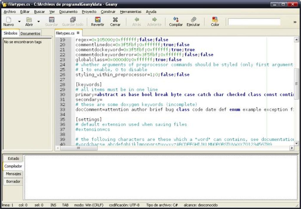The height and width of the screenshot is (209, 301).
Task: Open the Proyecto menu
Action: pos(89,12)
